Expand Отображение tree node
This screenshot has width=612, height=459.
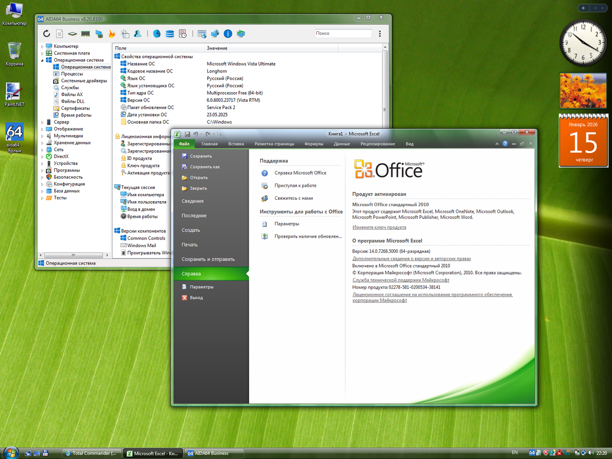coord(42,129)
